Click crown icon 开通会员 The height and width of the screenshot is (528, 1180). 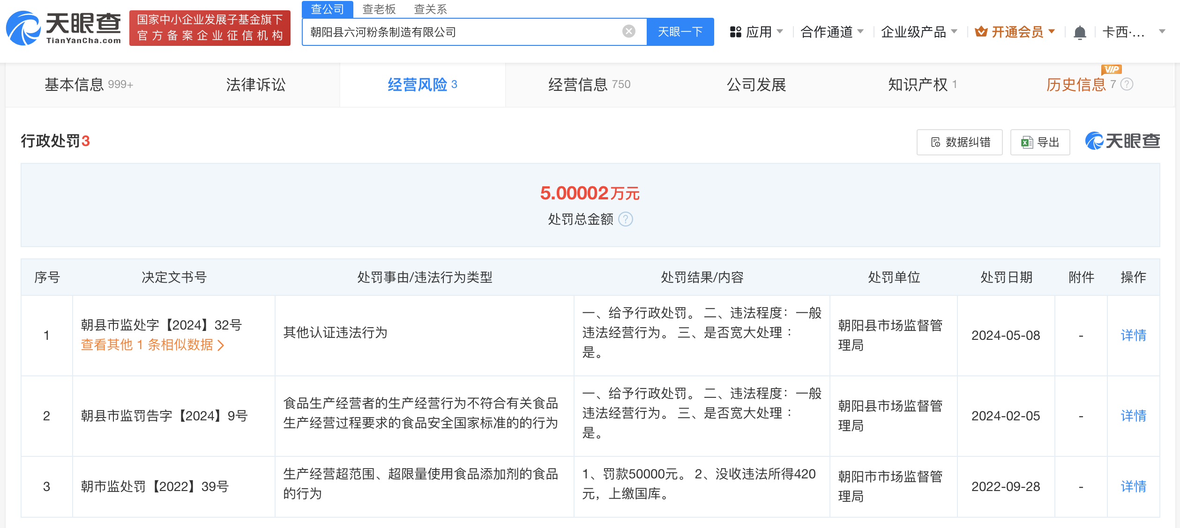[x=981, y=32]
